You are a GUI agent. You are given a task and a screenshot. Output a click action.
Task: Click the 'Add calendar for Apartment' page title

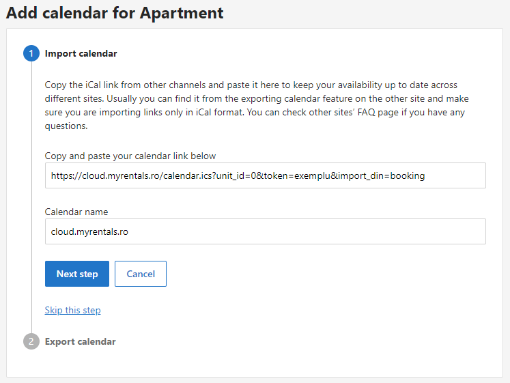coord(115,13)
